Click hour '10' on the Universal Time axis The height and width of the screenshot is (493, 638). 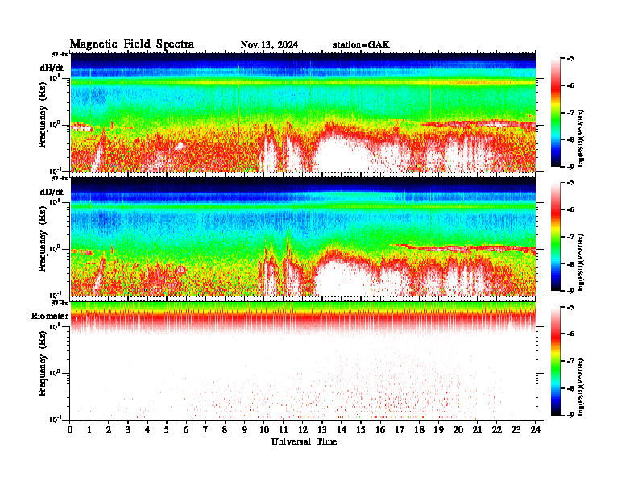[263, 430]
